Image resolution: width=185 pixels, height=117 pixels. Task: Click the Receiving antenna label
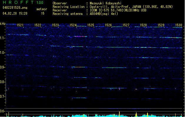[x=68, y=14]
